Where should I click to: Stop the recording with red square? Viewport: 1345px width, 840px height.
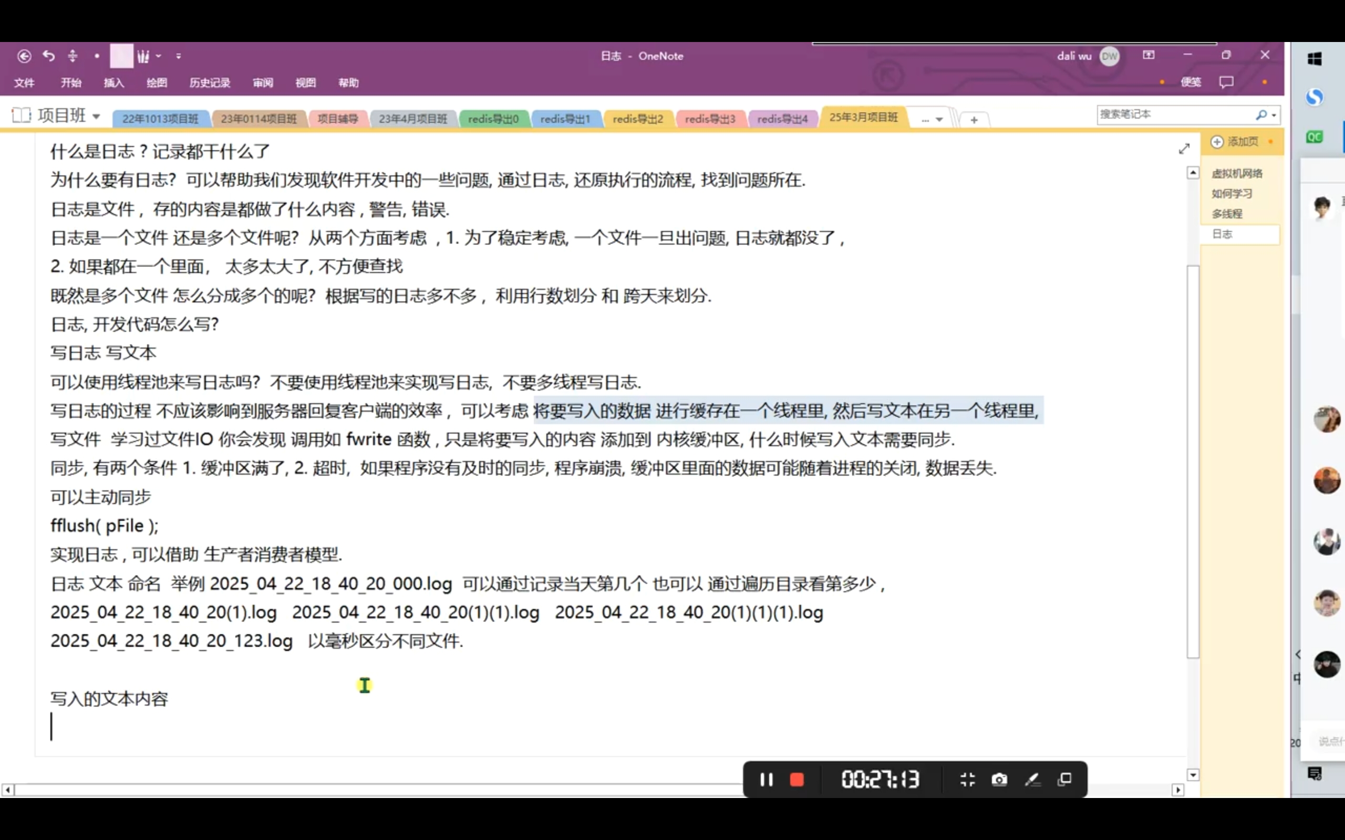(796, 780)
